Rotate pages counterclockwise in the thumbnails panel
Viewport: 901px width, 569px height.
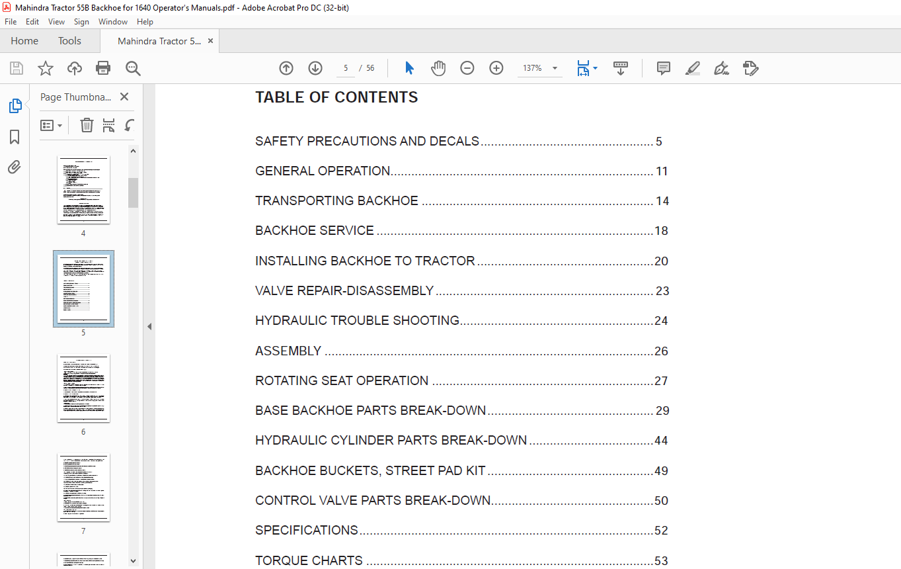(130, 125)
